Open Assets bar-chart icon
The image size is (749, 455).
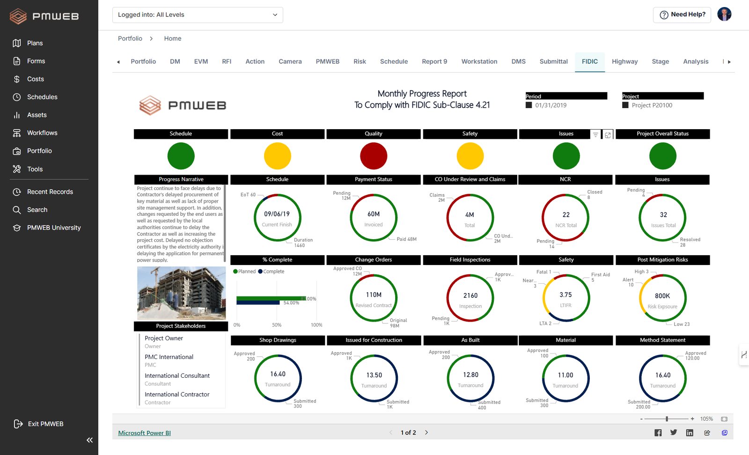(x=17, y=115)
